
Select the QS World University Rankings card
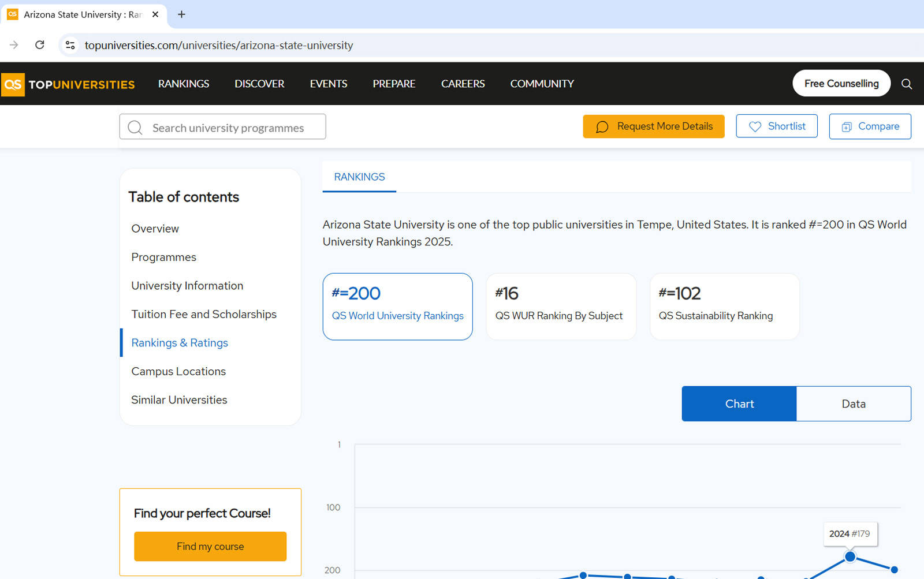(x=398, y=307)
